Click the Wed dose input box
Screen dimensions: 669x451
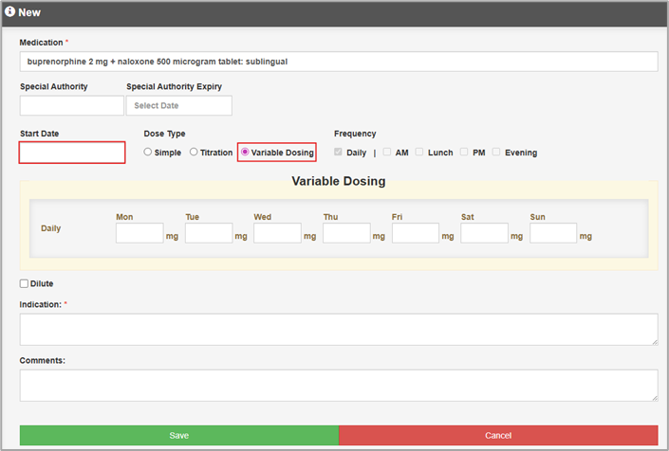(x=277, y=233)
